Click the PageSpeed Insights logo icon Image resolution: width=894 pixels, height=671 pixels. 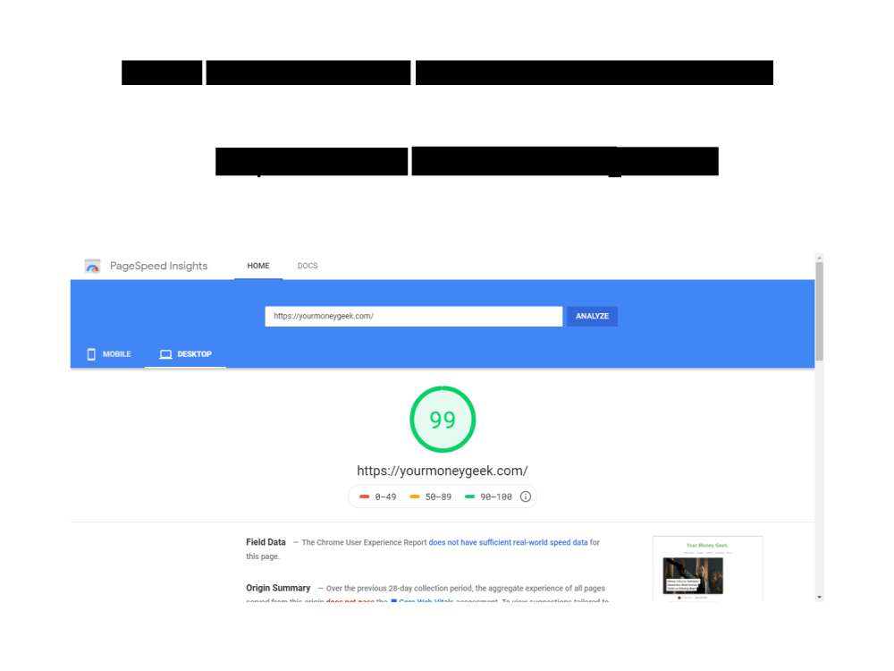(x=92, y=267)
